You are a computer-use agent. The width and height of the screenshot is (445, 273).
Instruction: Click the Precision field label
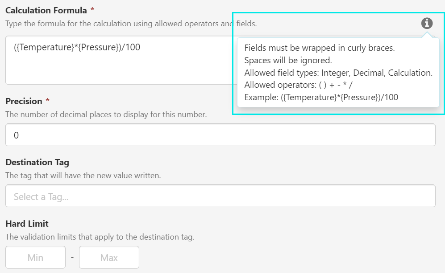pyautogui.click(x=24, y=101)
